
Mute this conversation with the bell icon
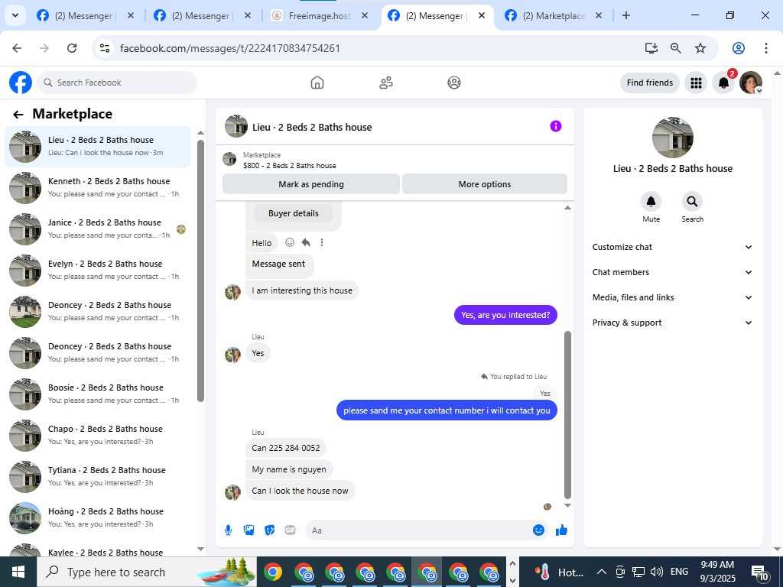[x=651, y=201]
